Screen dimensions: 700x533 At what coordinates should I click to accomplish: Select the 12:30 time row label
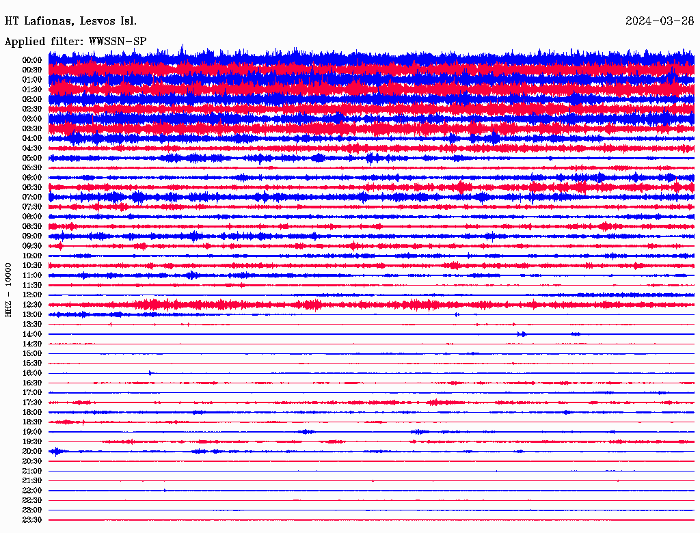click(32, 305)
